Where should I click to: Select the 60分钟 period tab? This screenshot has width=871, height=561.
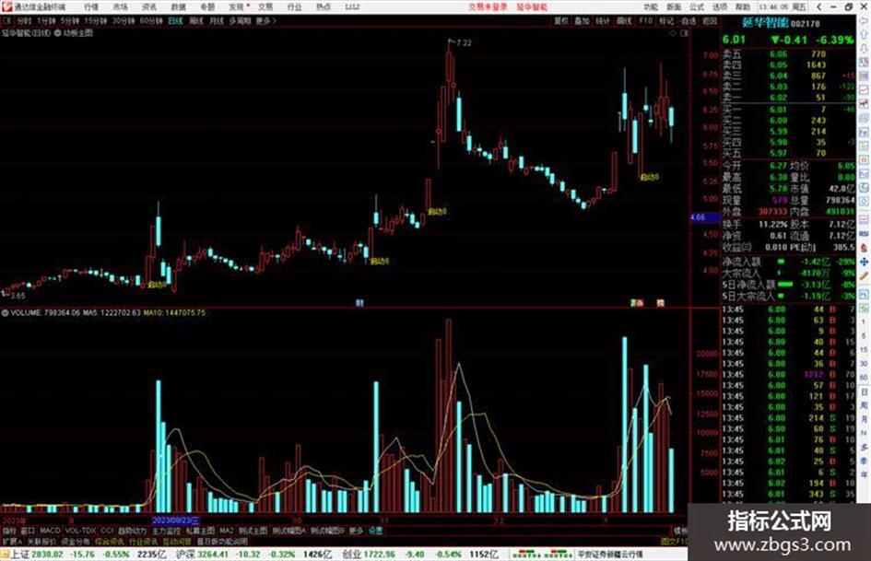tap(151, 20)
